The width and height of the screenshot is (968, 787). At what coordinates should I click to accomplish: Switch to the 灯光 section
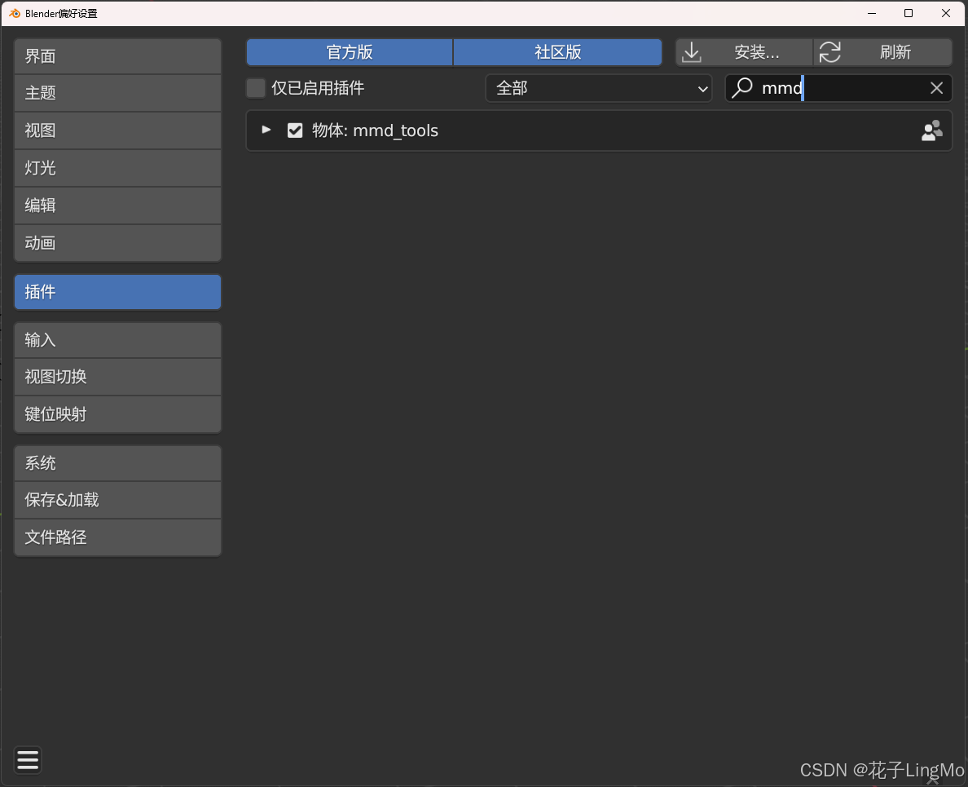tap(118, 168)
